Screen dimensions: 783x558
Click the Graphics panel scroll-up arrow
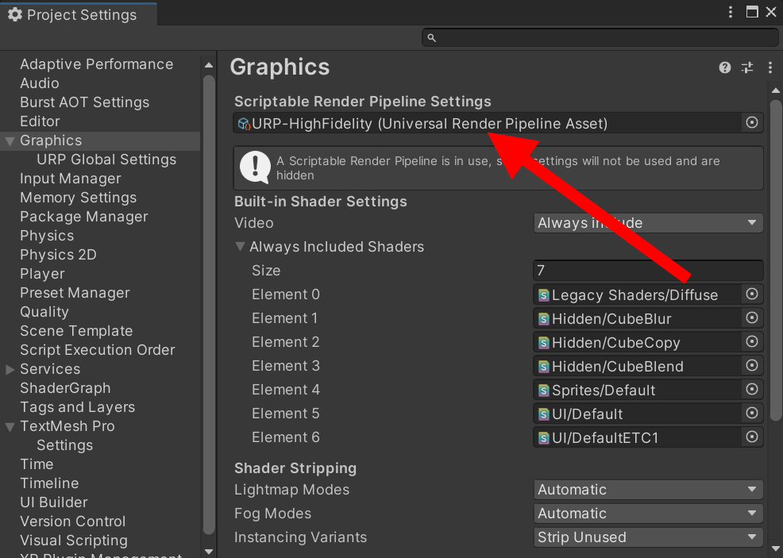(x=776, y=90)
